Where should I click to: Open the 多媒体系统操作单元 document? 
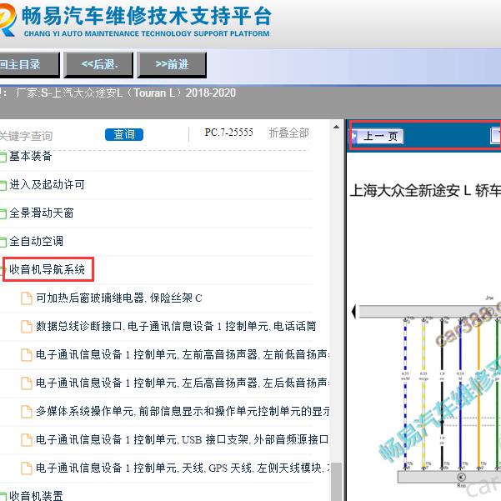point(183,411)
